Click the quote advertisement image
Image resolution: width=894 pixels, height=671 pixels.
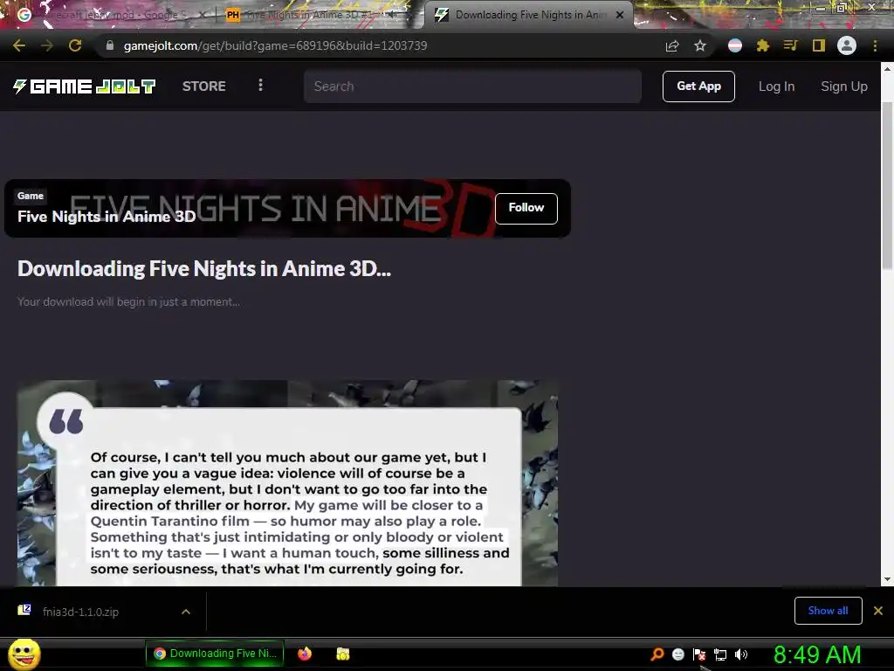click(x=287, y=482)
